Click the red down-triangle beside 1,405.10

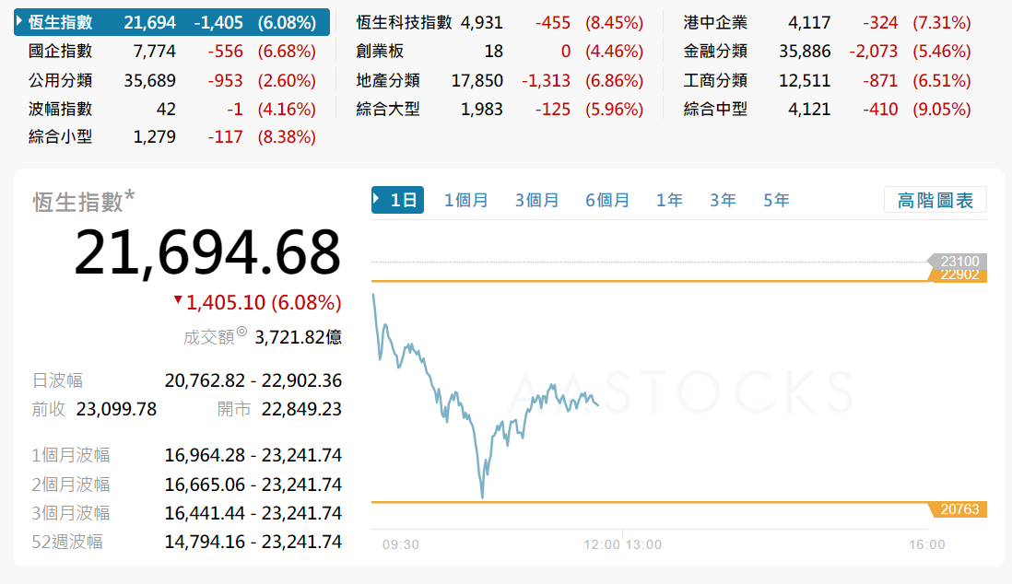click(178, 300)
